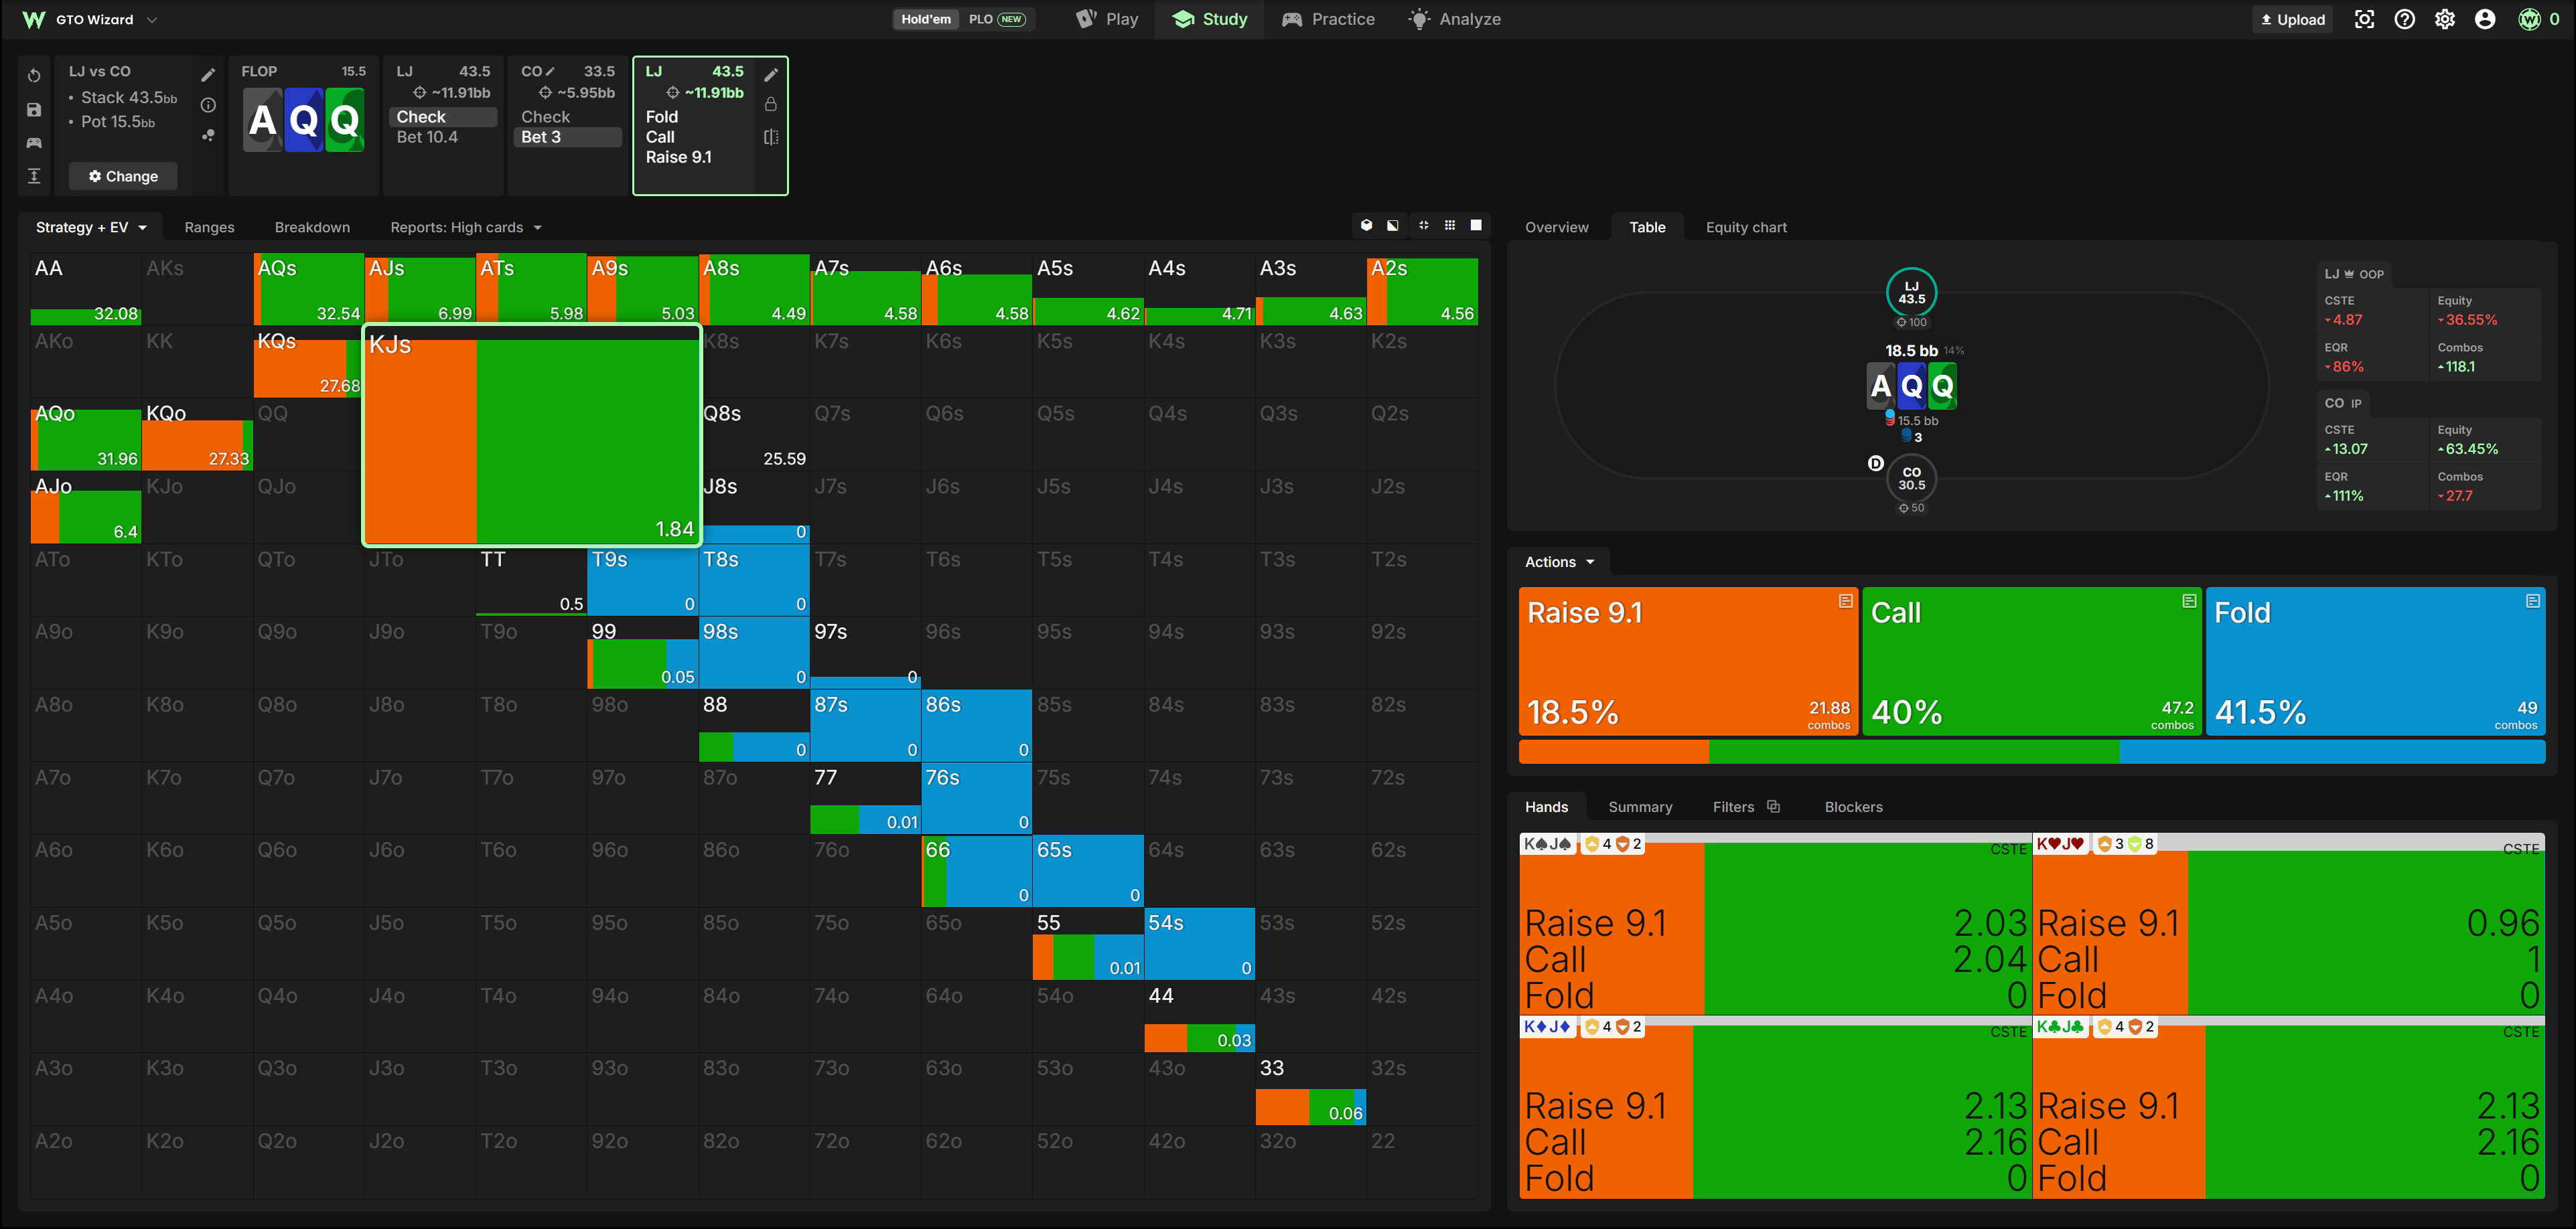Toggle the dotted grid matrix view
The width and height of the screenshot is (2576, 1229).
tap(1450, 226)
